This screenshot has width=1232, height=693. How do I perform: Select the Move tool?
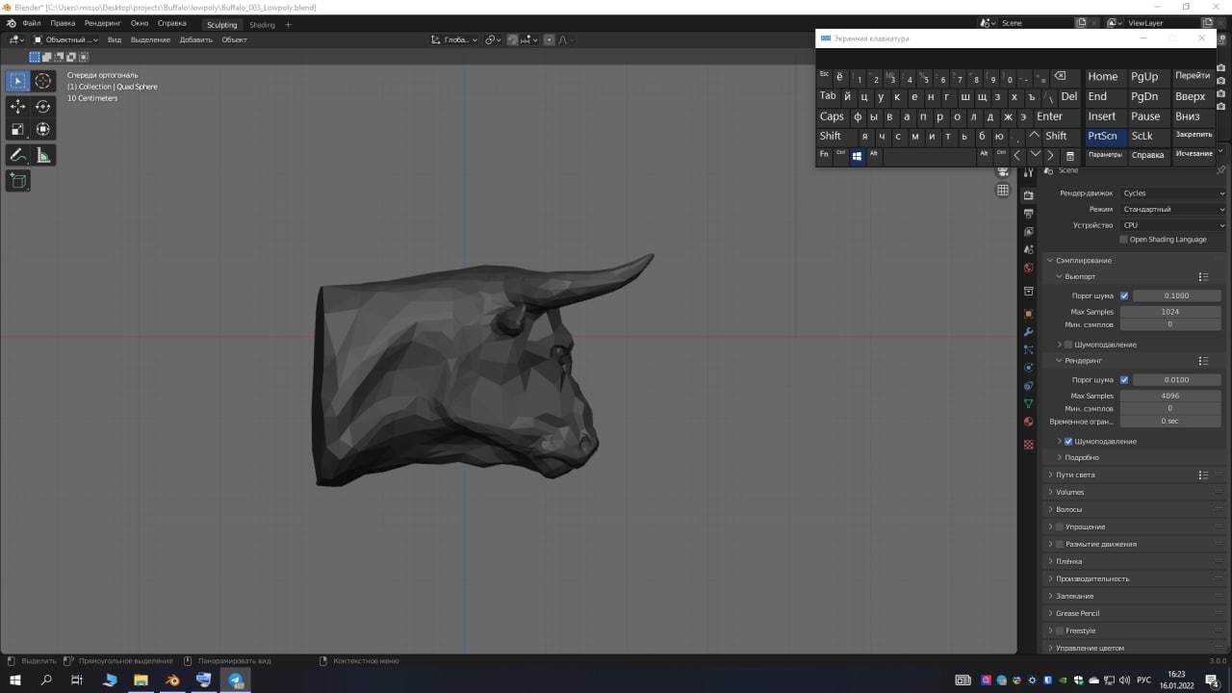(x=17, y=106)
